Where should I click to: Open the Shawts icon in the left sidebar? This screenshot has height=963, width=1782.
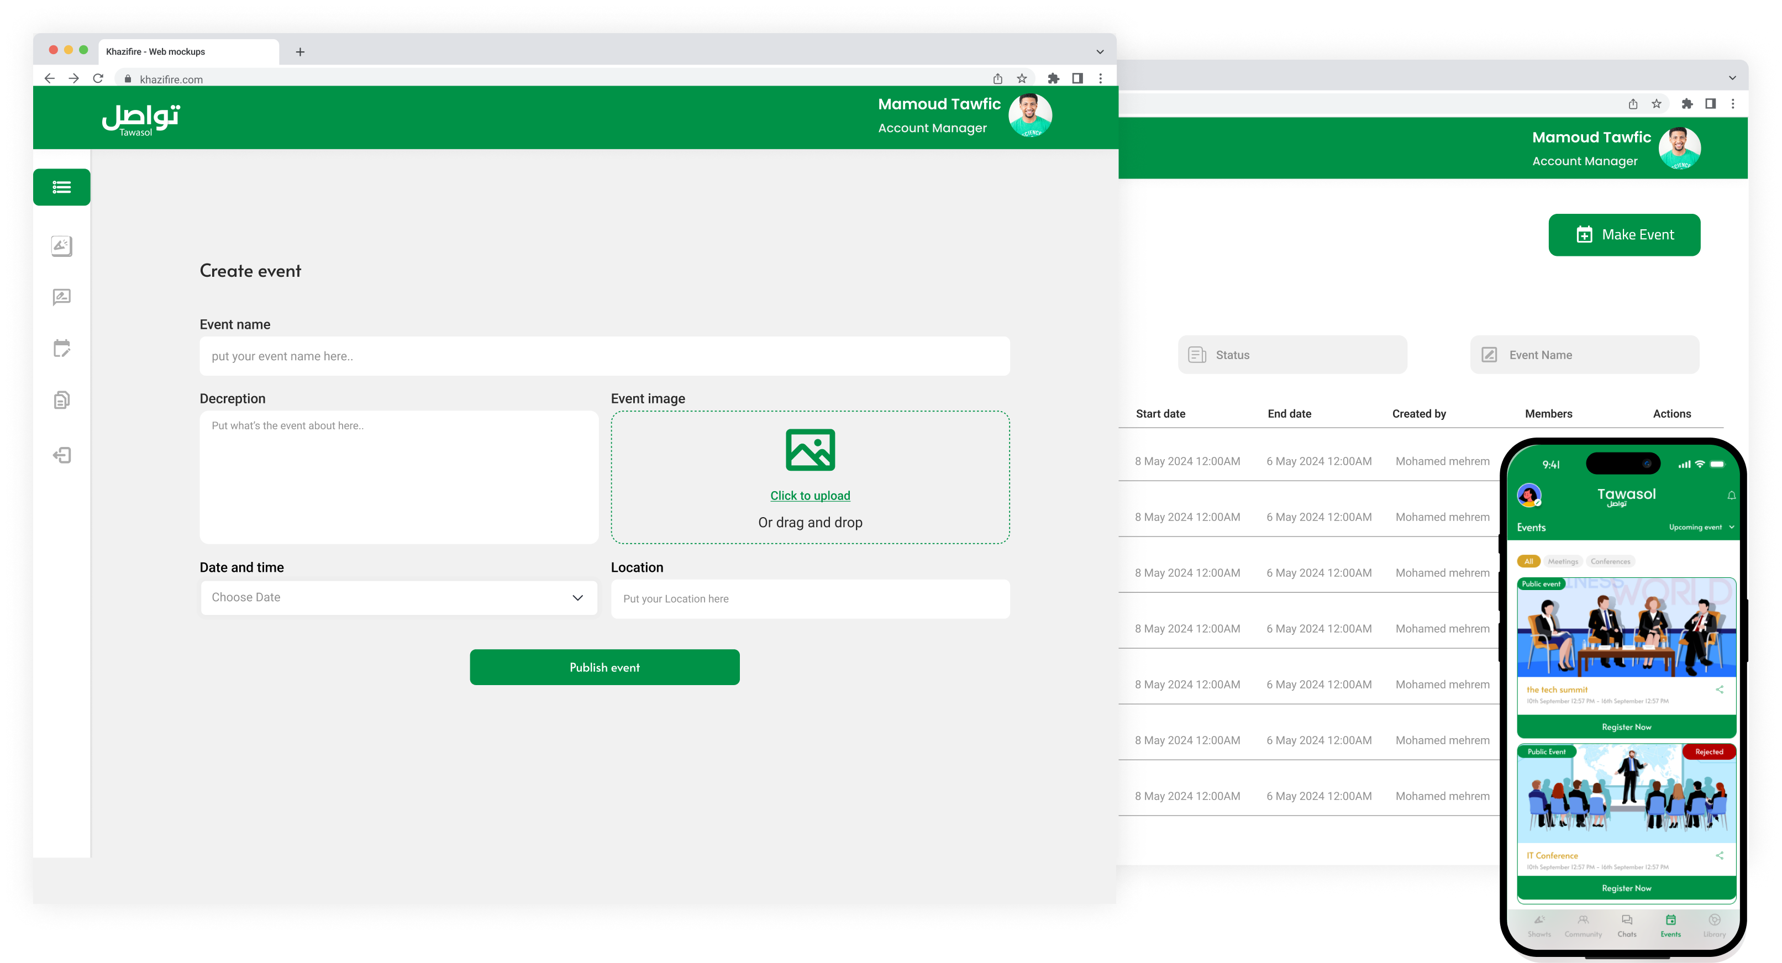(61, 246)
